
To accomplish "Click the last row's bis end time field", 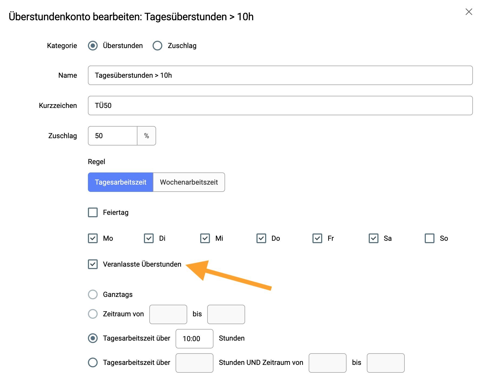I will click(x=386, y=363).
